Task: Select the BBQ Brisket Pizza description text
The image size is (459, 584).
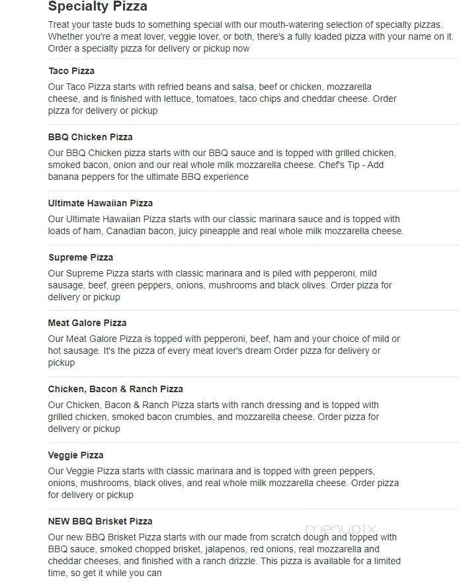Action: point(222,555)
